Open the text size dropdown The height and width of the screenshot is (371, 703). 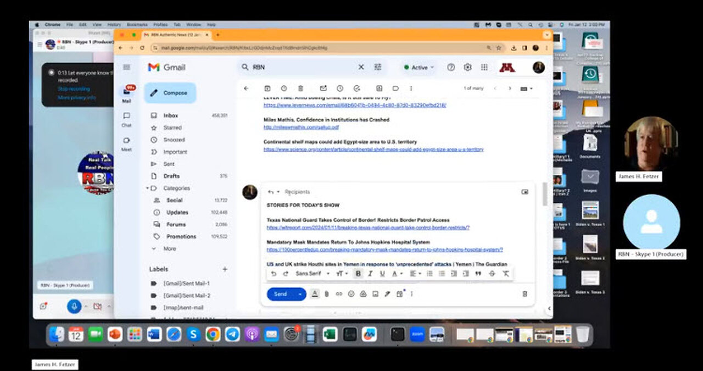click(x=342, y=274)
